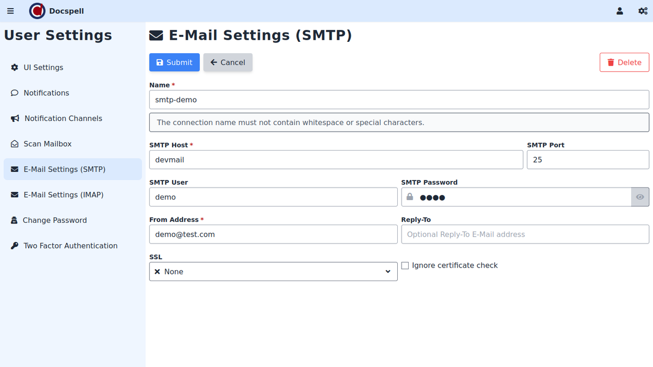Click the bullhorn icon for Notification Channels

[x=15, y=119]
